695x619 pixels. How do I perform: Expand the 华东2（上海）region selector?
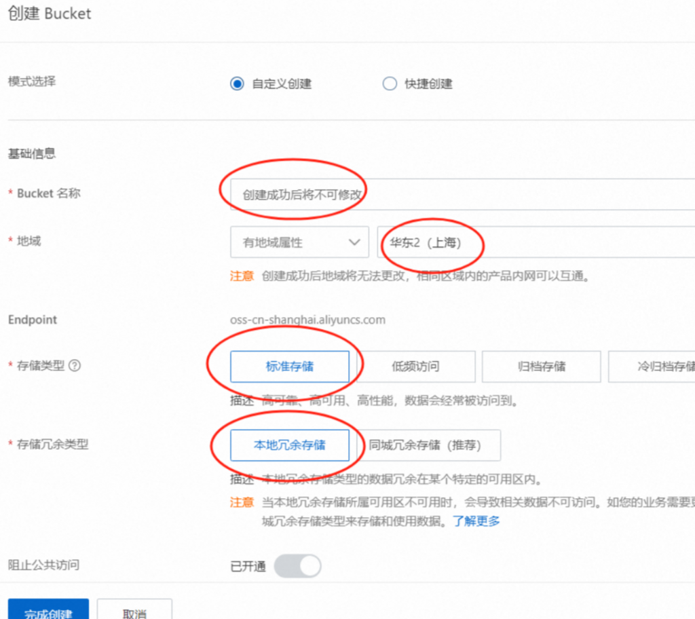(x=535, y=242)
